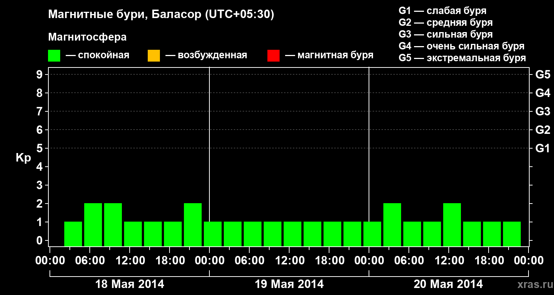Click the 18:00 time label under 20 May

tap(489, 261)
